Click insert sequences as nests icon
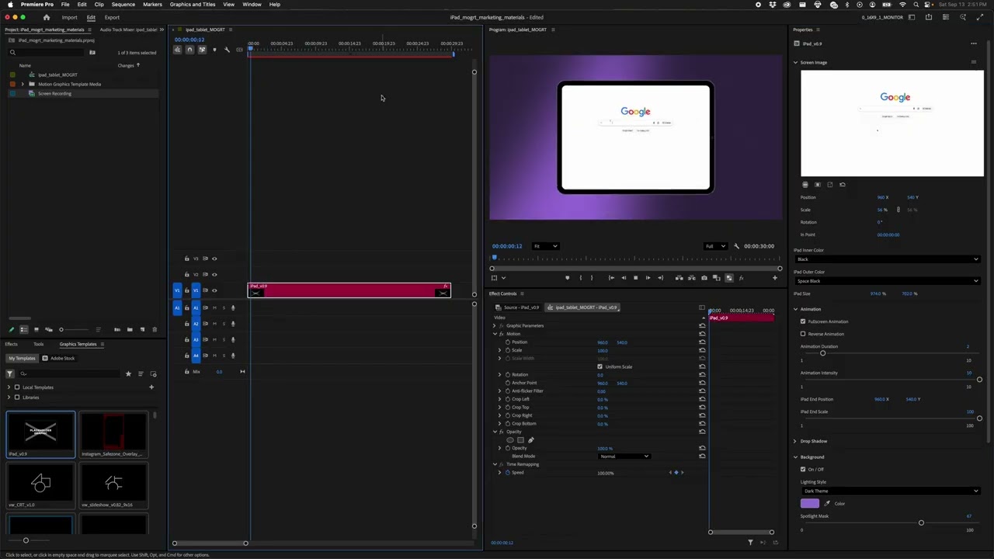The image size is (994, 559). coord(177,50)
